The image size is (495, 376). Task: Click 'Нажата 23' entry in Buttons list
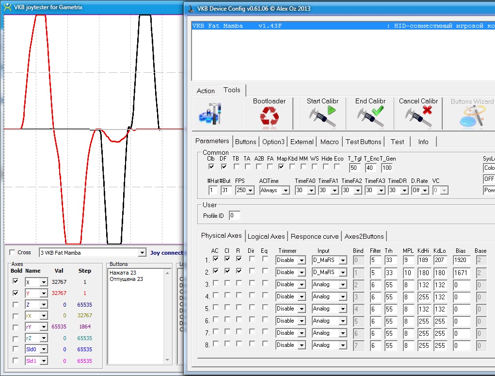coord(123,273)
